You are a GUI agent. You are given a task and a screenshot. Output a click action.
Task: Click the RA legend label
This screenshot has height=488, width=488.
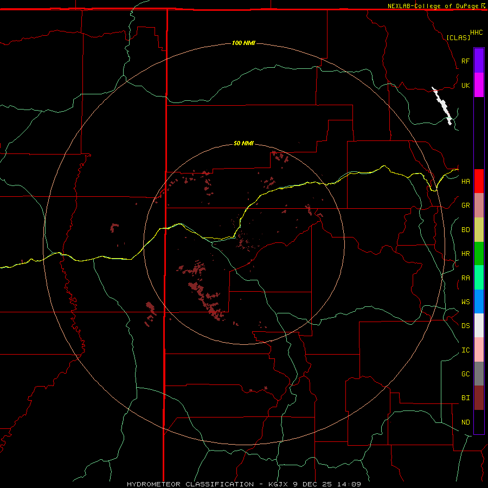click(x=465, y=278)
